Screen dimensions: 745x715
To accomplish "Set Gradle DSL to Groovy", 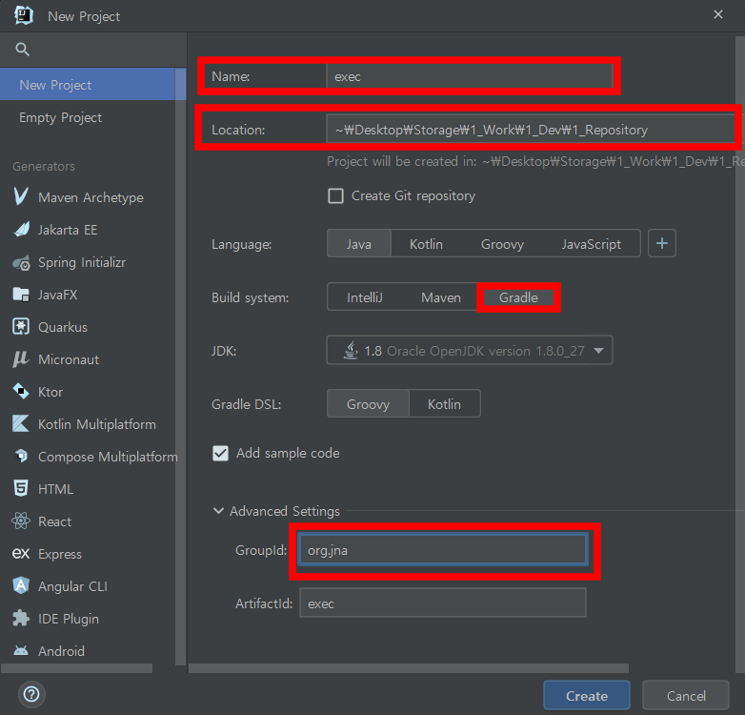I will (369, 404).
